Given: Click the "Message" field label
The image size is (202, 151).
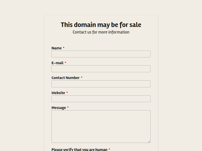Looking at the screenshot, I should tap(59, 108).
